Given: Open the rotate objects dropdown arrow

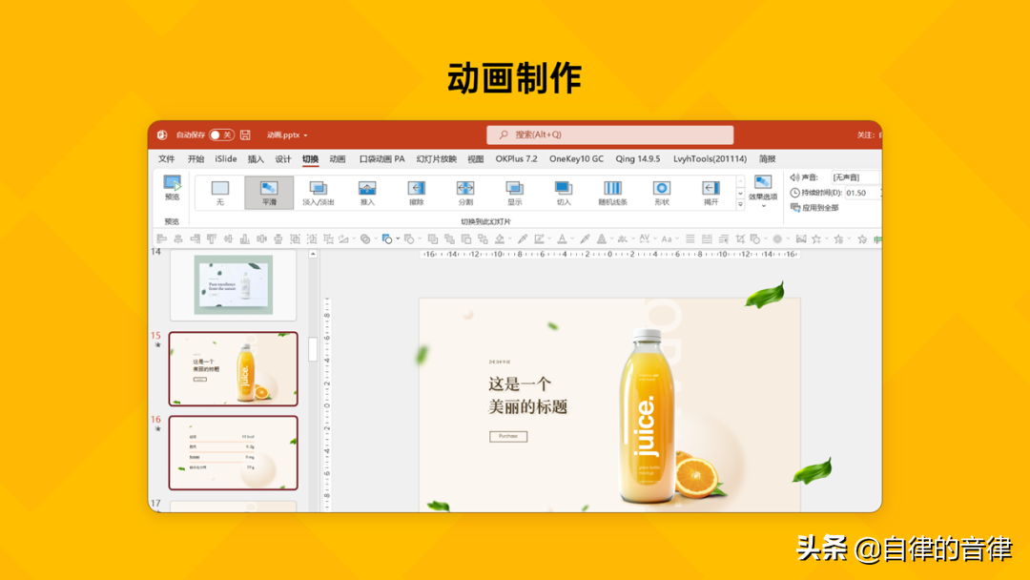Looking at the screenshot, I should pyautogui.click(x=354, y=239).
